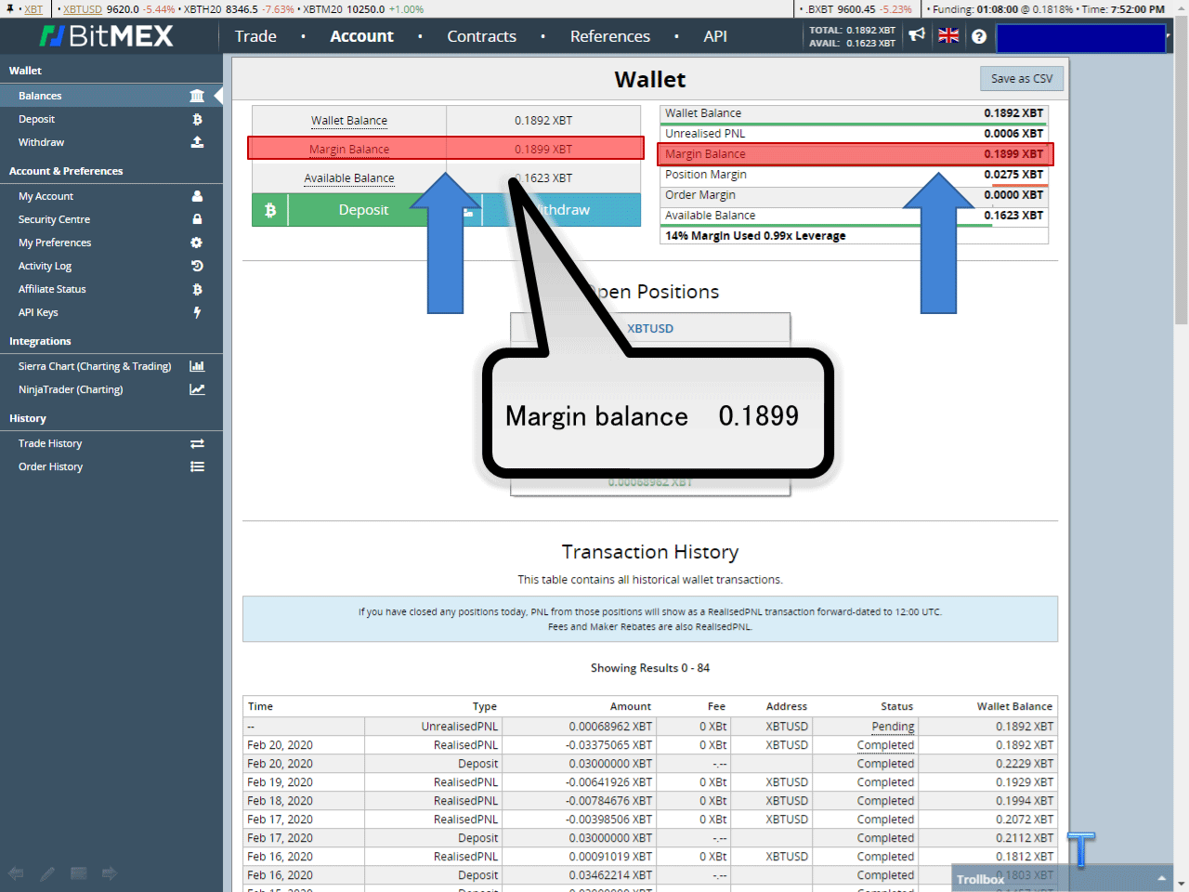Click the green Deposit button
1189x892 pixels.
coord(363,210)
